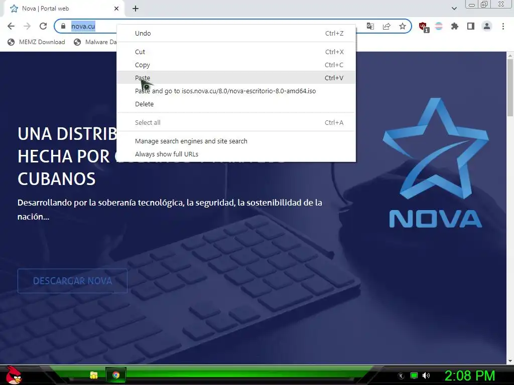
Task: Go back with the browser back arrow
Action: coord(11,26)
